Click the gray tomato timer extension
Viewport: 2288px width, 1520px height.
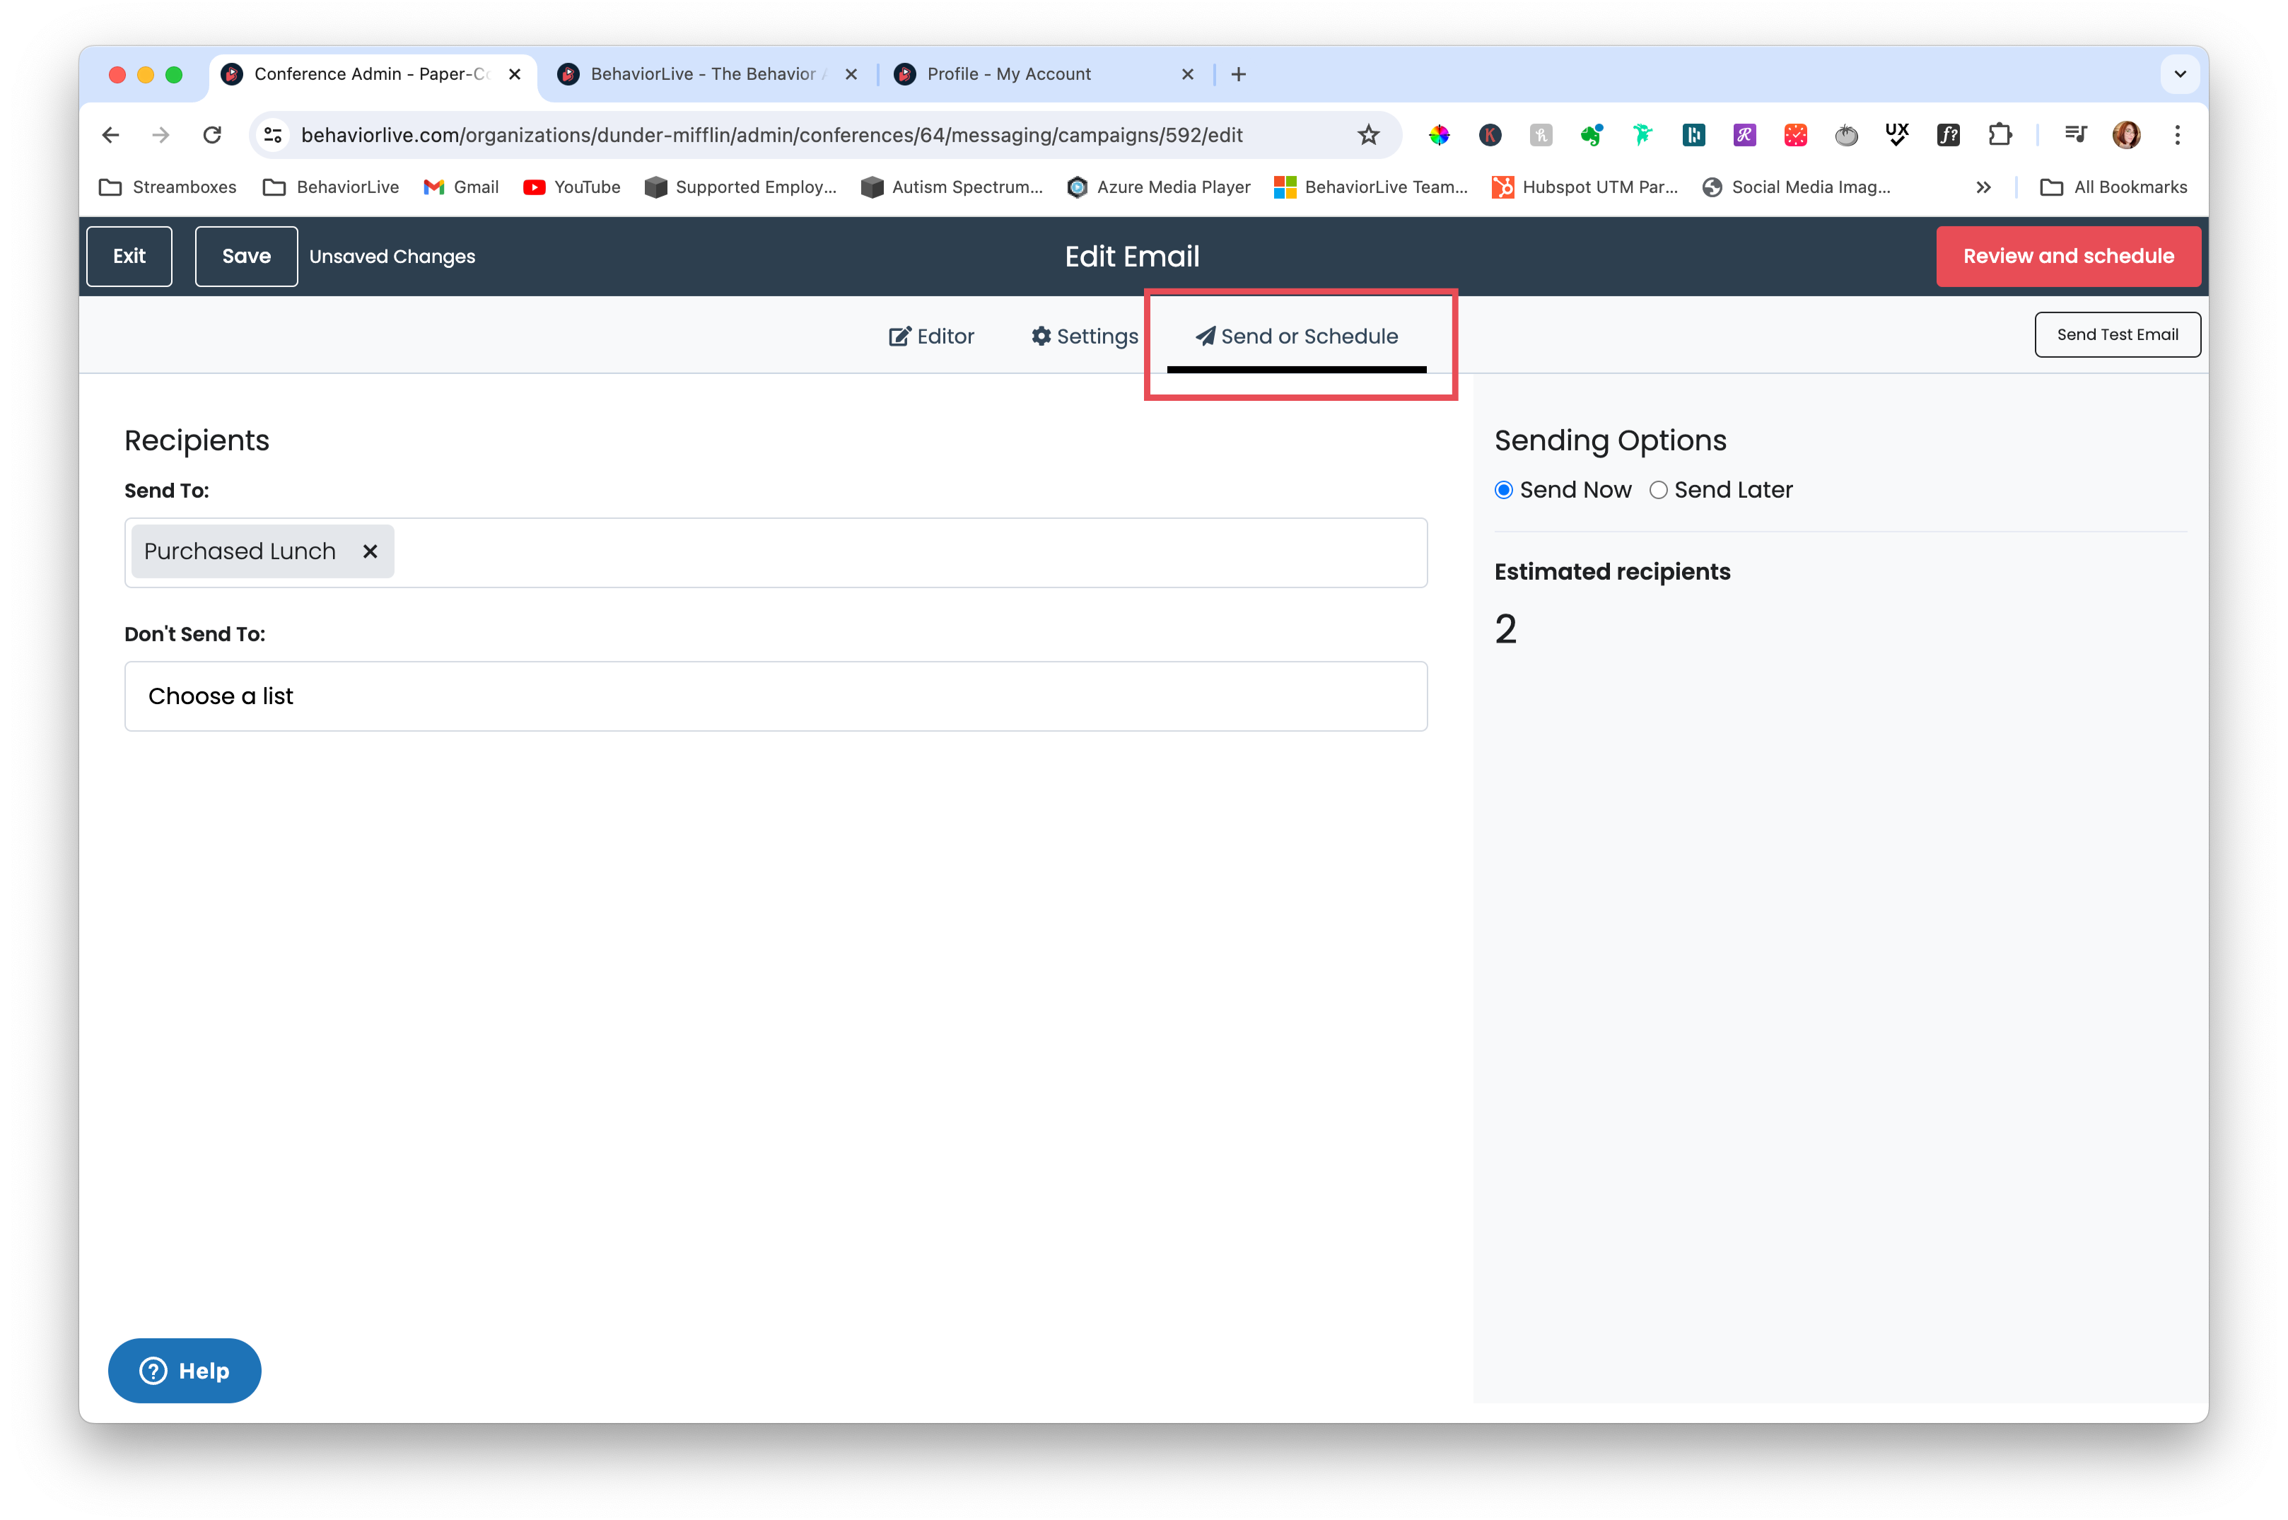pos(1846,135)
